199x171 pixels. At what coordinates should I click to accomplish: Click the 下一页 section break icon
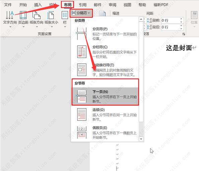(82, 97)
